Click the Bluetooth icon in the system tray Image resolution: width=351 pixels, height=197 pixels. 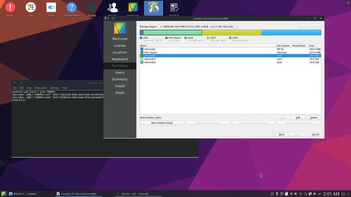(x=291, y=194)
